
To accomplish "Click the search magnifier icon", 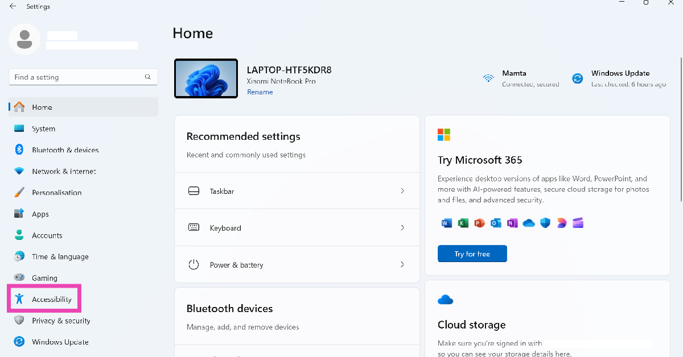I will click(148, 77).
